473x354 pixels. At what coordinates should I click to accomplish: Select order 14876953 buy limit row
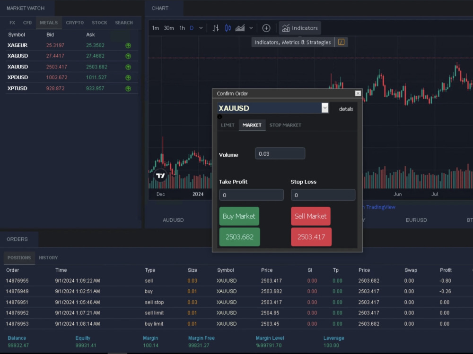pos(236,324)
